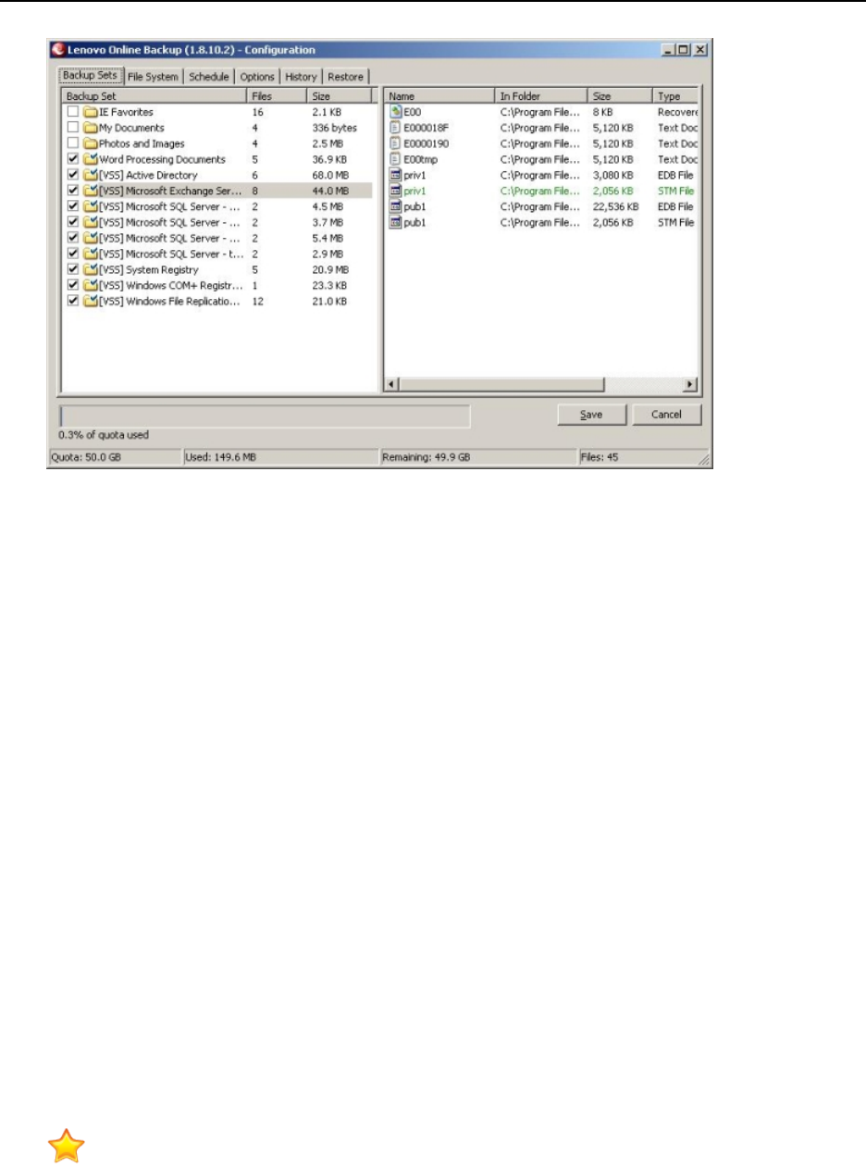Image resolution: width=866 pixels, height=1167 pixels.
Task: Open the File System tab
Action: tap(153, 77)
